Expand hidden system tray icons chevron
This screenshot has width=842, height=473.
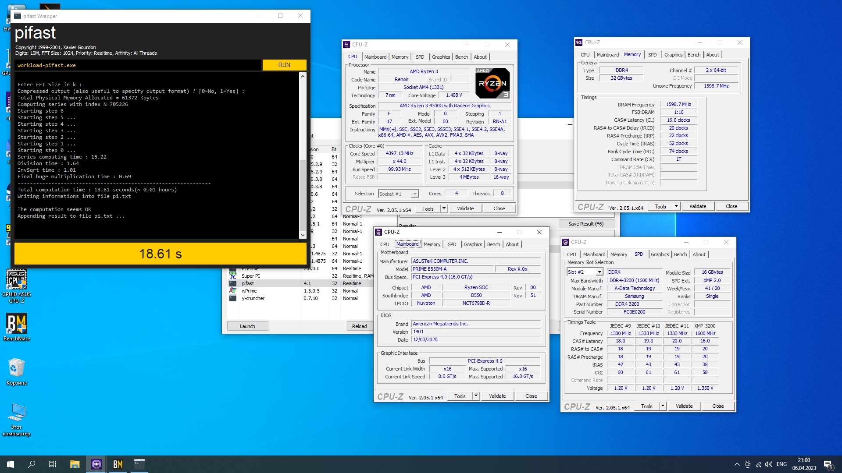[737, 464]
